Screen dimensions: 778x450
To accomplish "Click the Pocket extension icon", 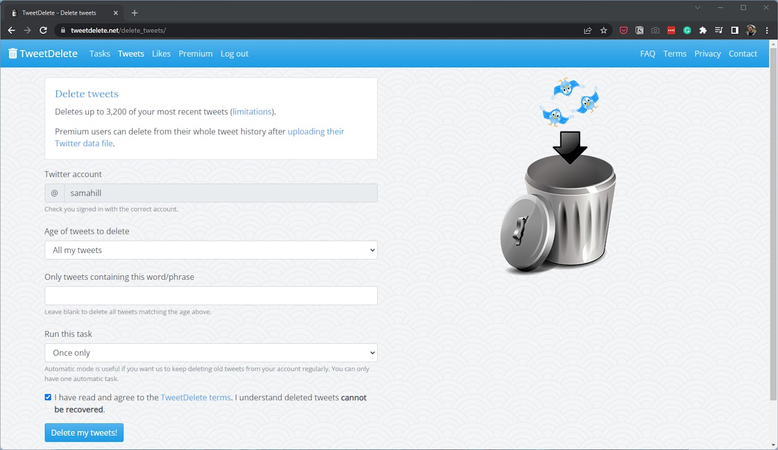I will pos(623,31).
